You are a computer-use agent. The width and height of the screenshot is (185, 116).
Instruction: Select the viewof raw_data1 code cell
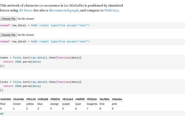(x=46, y=26)
